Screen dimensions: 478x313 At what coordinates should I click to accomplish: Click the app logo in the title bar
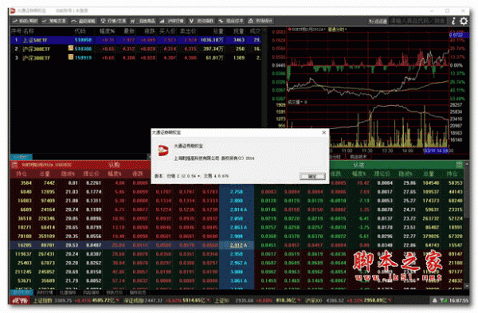tap(13, 10)
